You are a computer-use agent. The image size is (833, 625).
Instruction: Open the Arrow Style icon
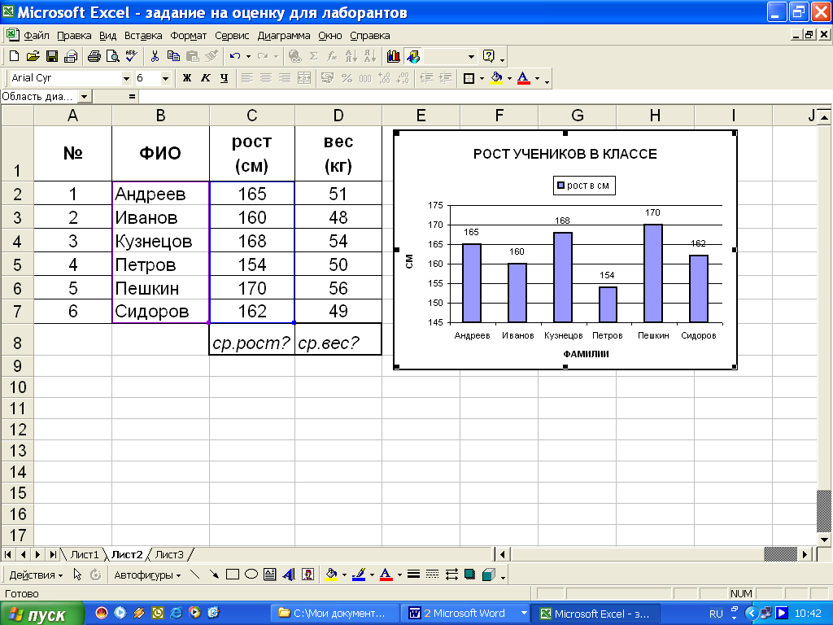tap(451, 575)
